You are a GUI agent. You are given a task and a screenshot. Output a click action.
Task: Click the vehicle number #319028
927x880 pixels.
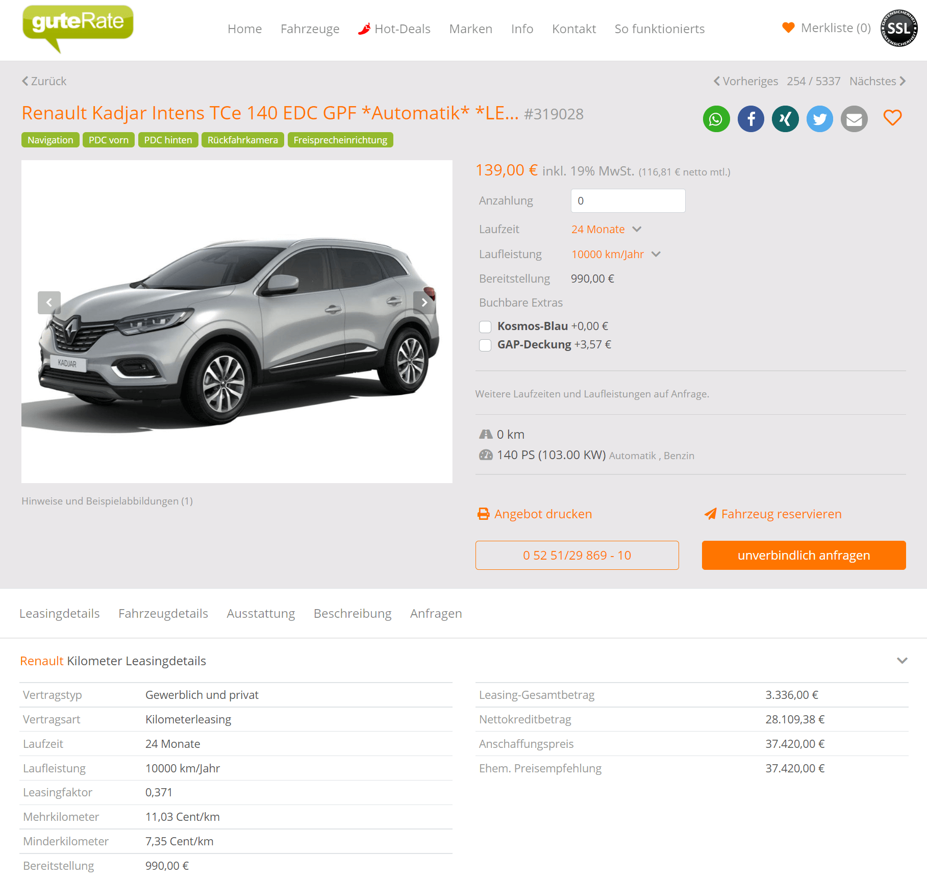click(554, 114)
